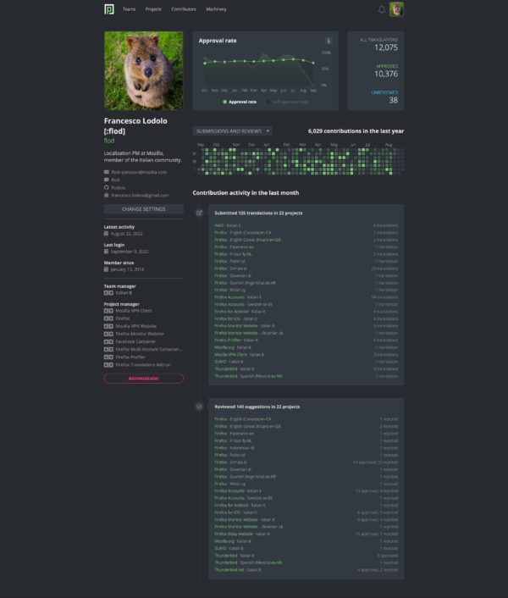Click the chat bubble icon beside flod
Image resolution: width=508 pixels, height=598 pixels.
[x=107, y=180]
